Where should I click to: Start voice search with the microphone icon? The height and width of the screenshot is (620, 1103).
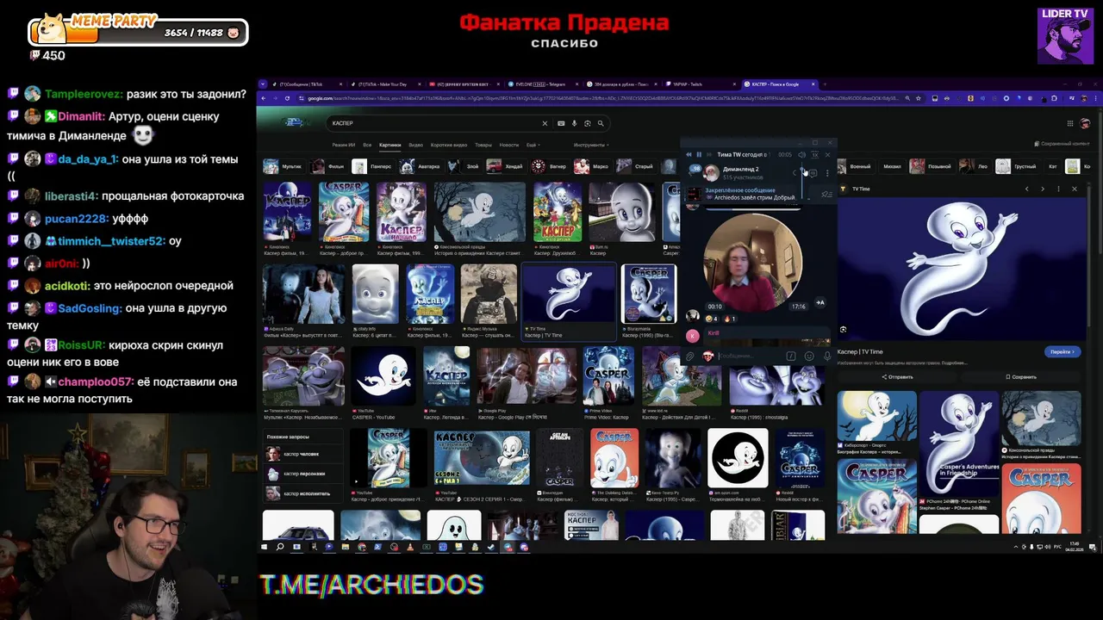click(575, 123)
